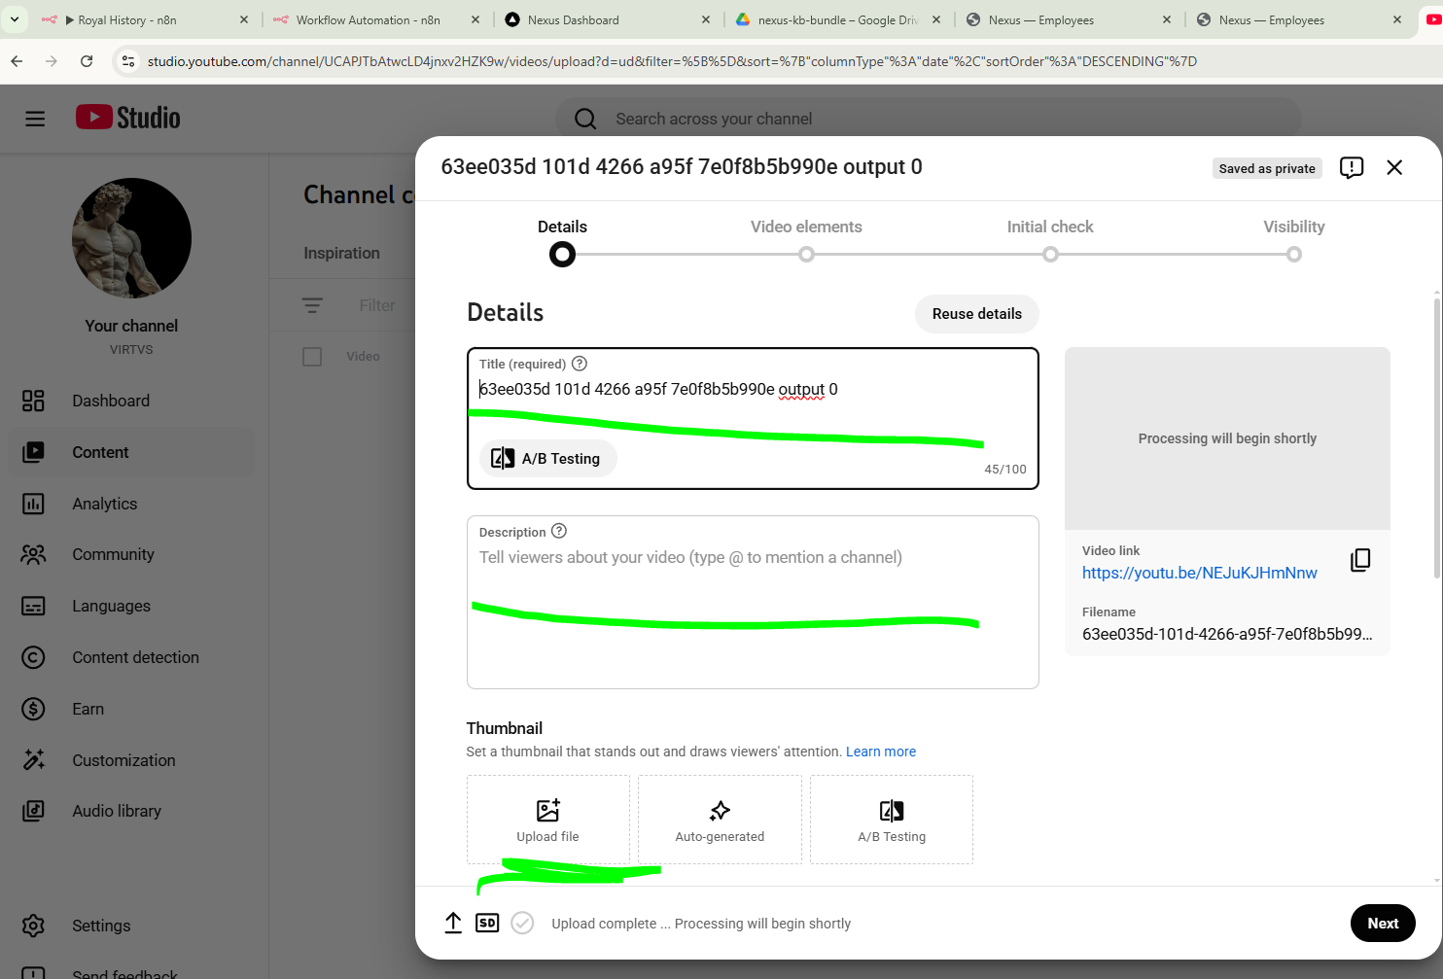Open the hamburger navigation menu
Viewport: 1443px width, 979px height.
tap(35, 119)
